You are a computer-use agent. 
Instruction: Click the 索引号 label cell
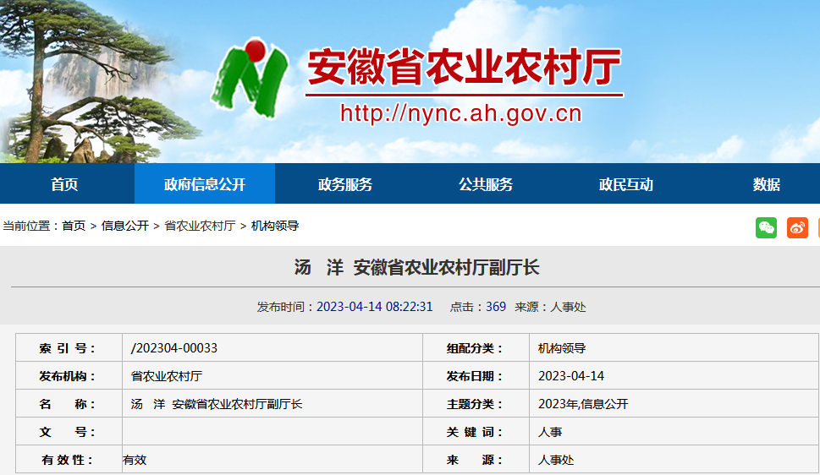point(69,348)
